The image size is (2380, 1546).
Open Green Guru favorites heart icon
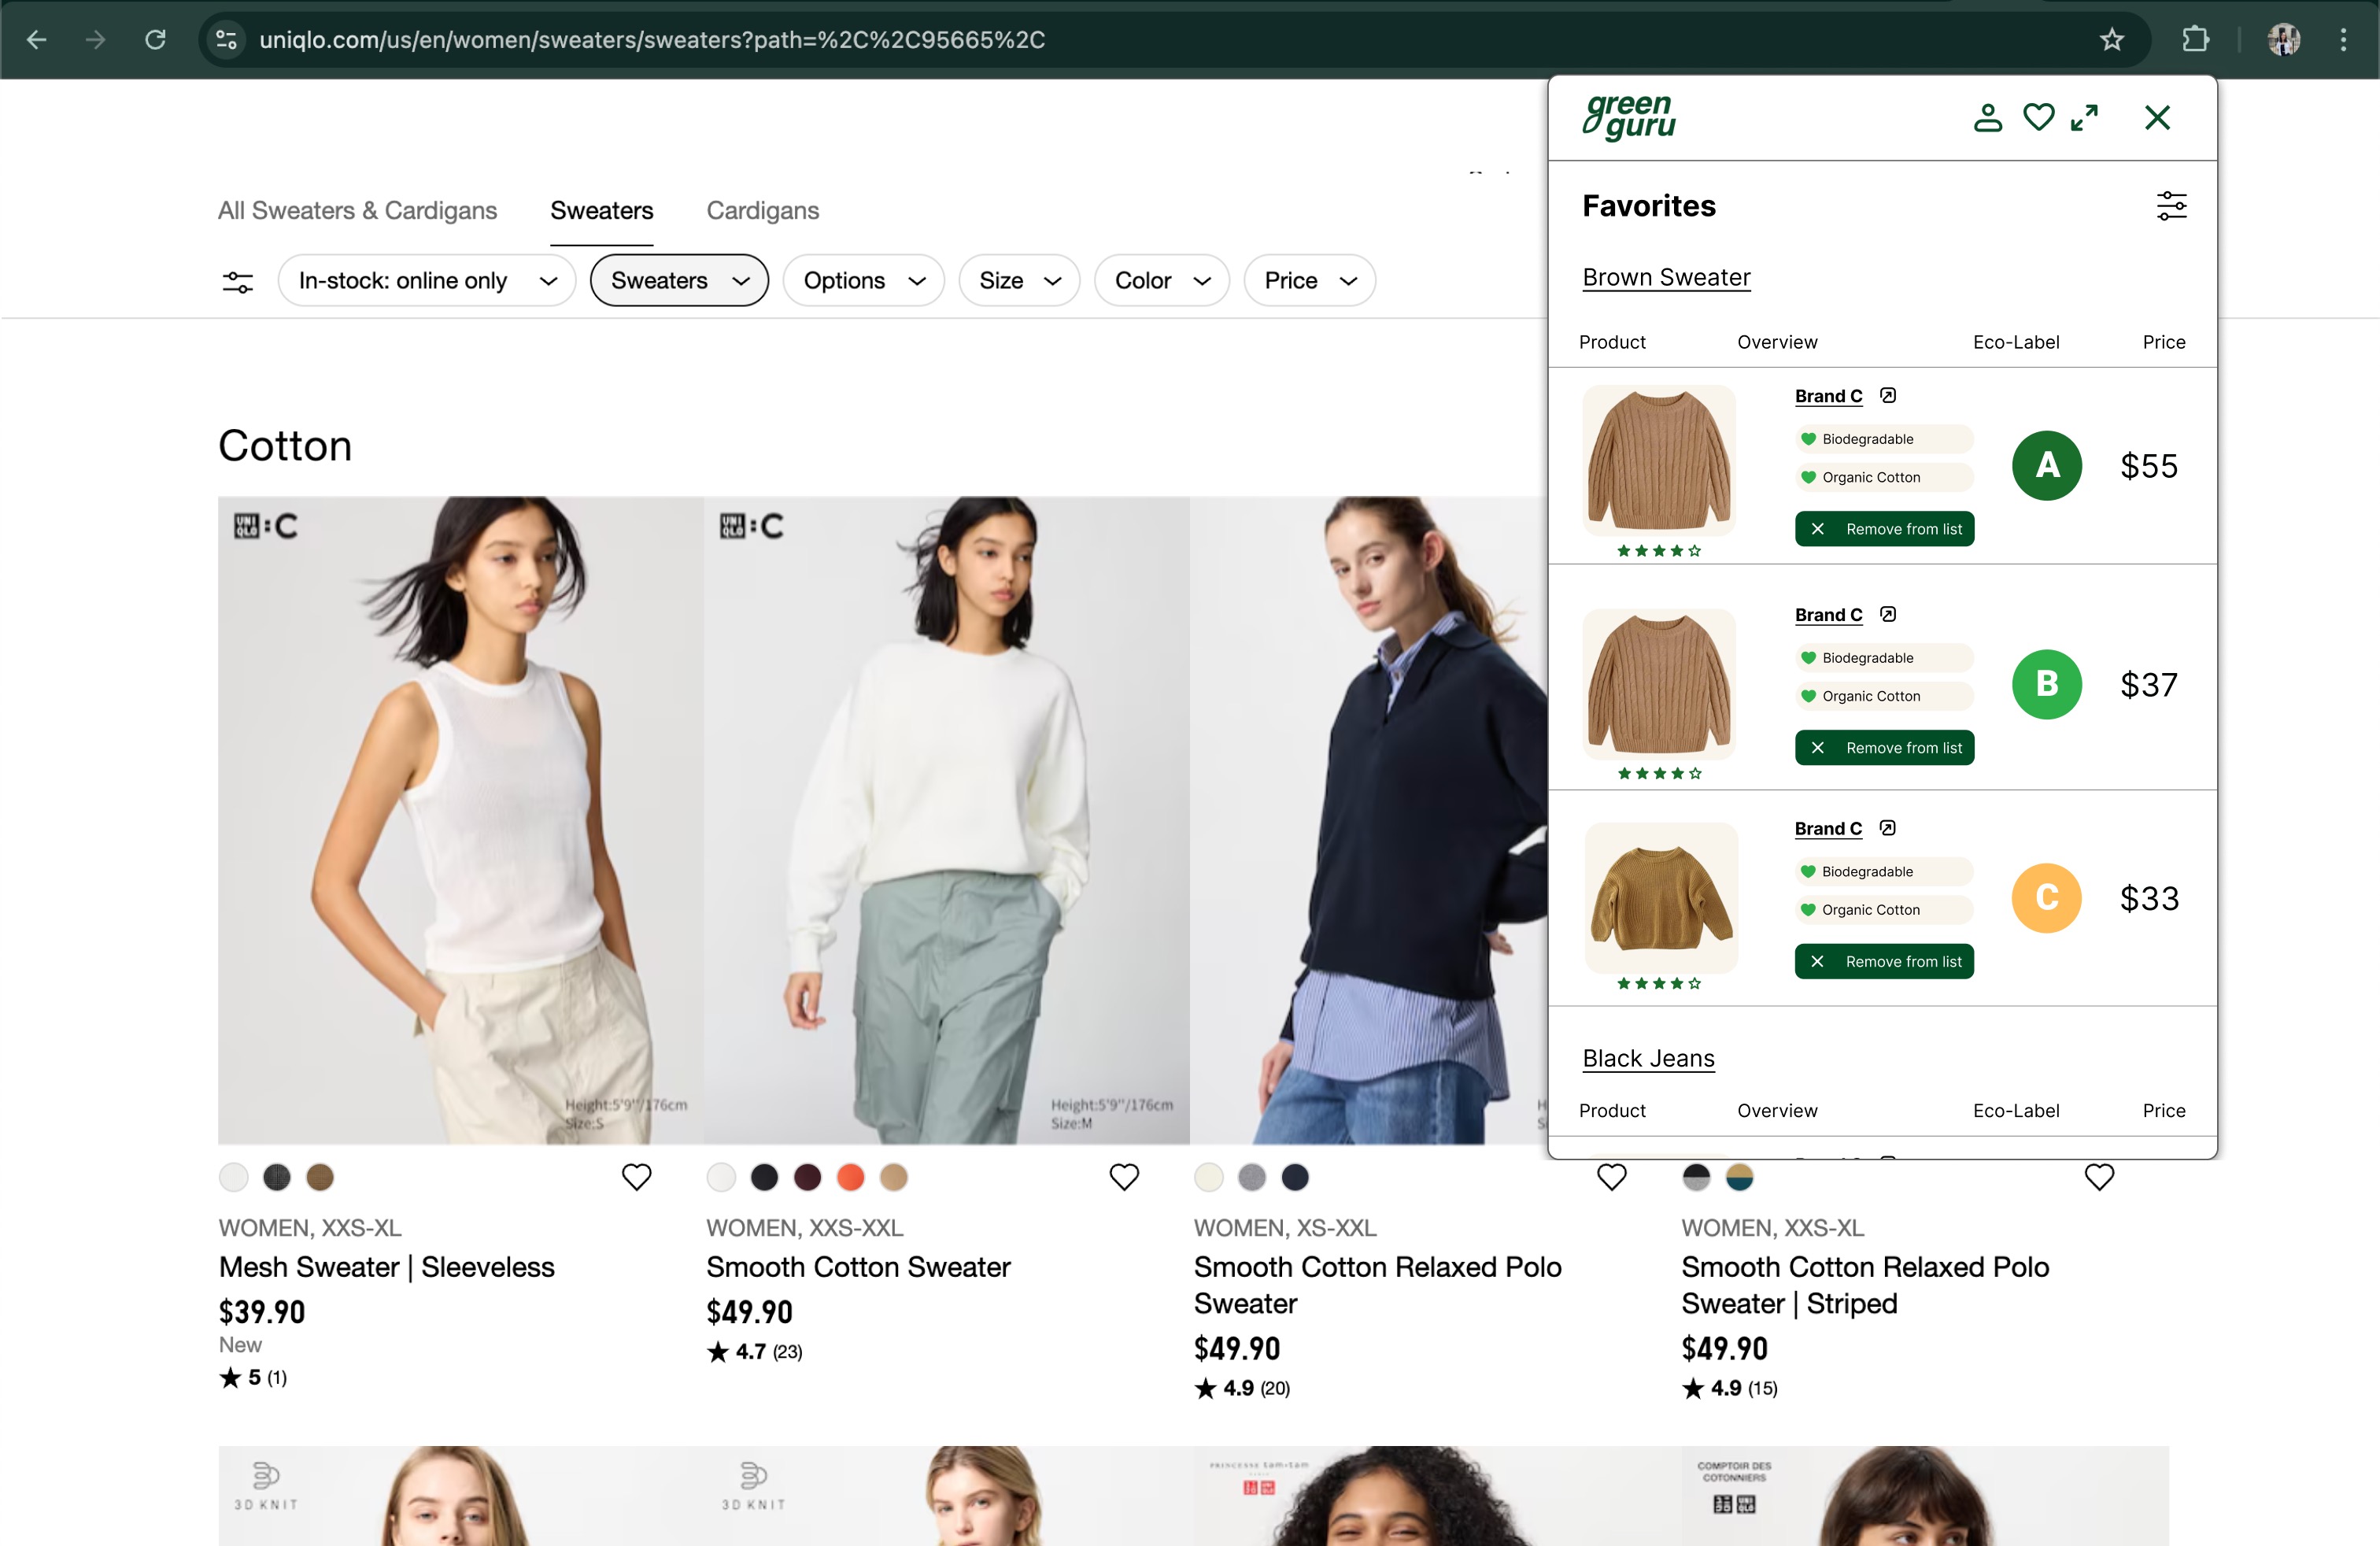2038,118
